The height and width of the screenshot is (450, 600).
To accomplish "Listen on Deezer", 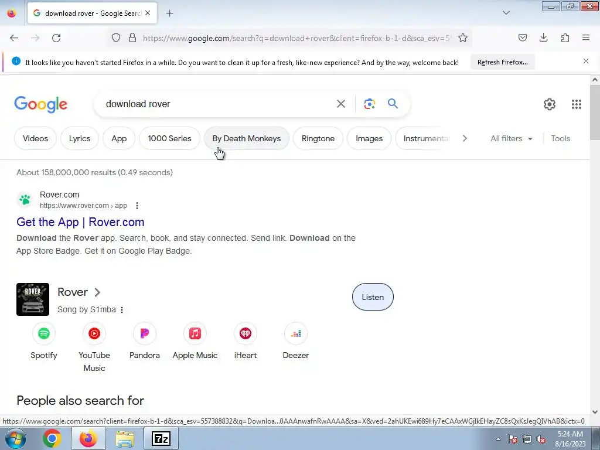I will (x=296, y=340).
